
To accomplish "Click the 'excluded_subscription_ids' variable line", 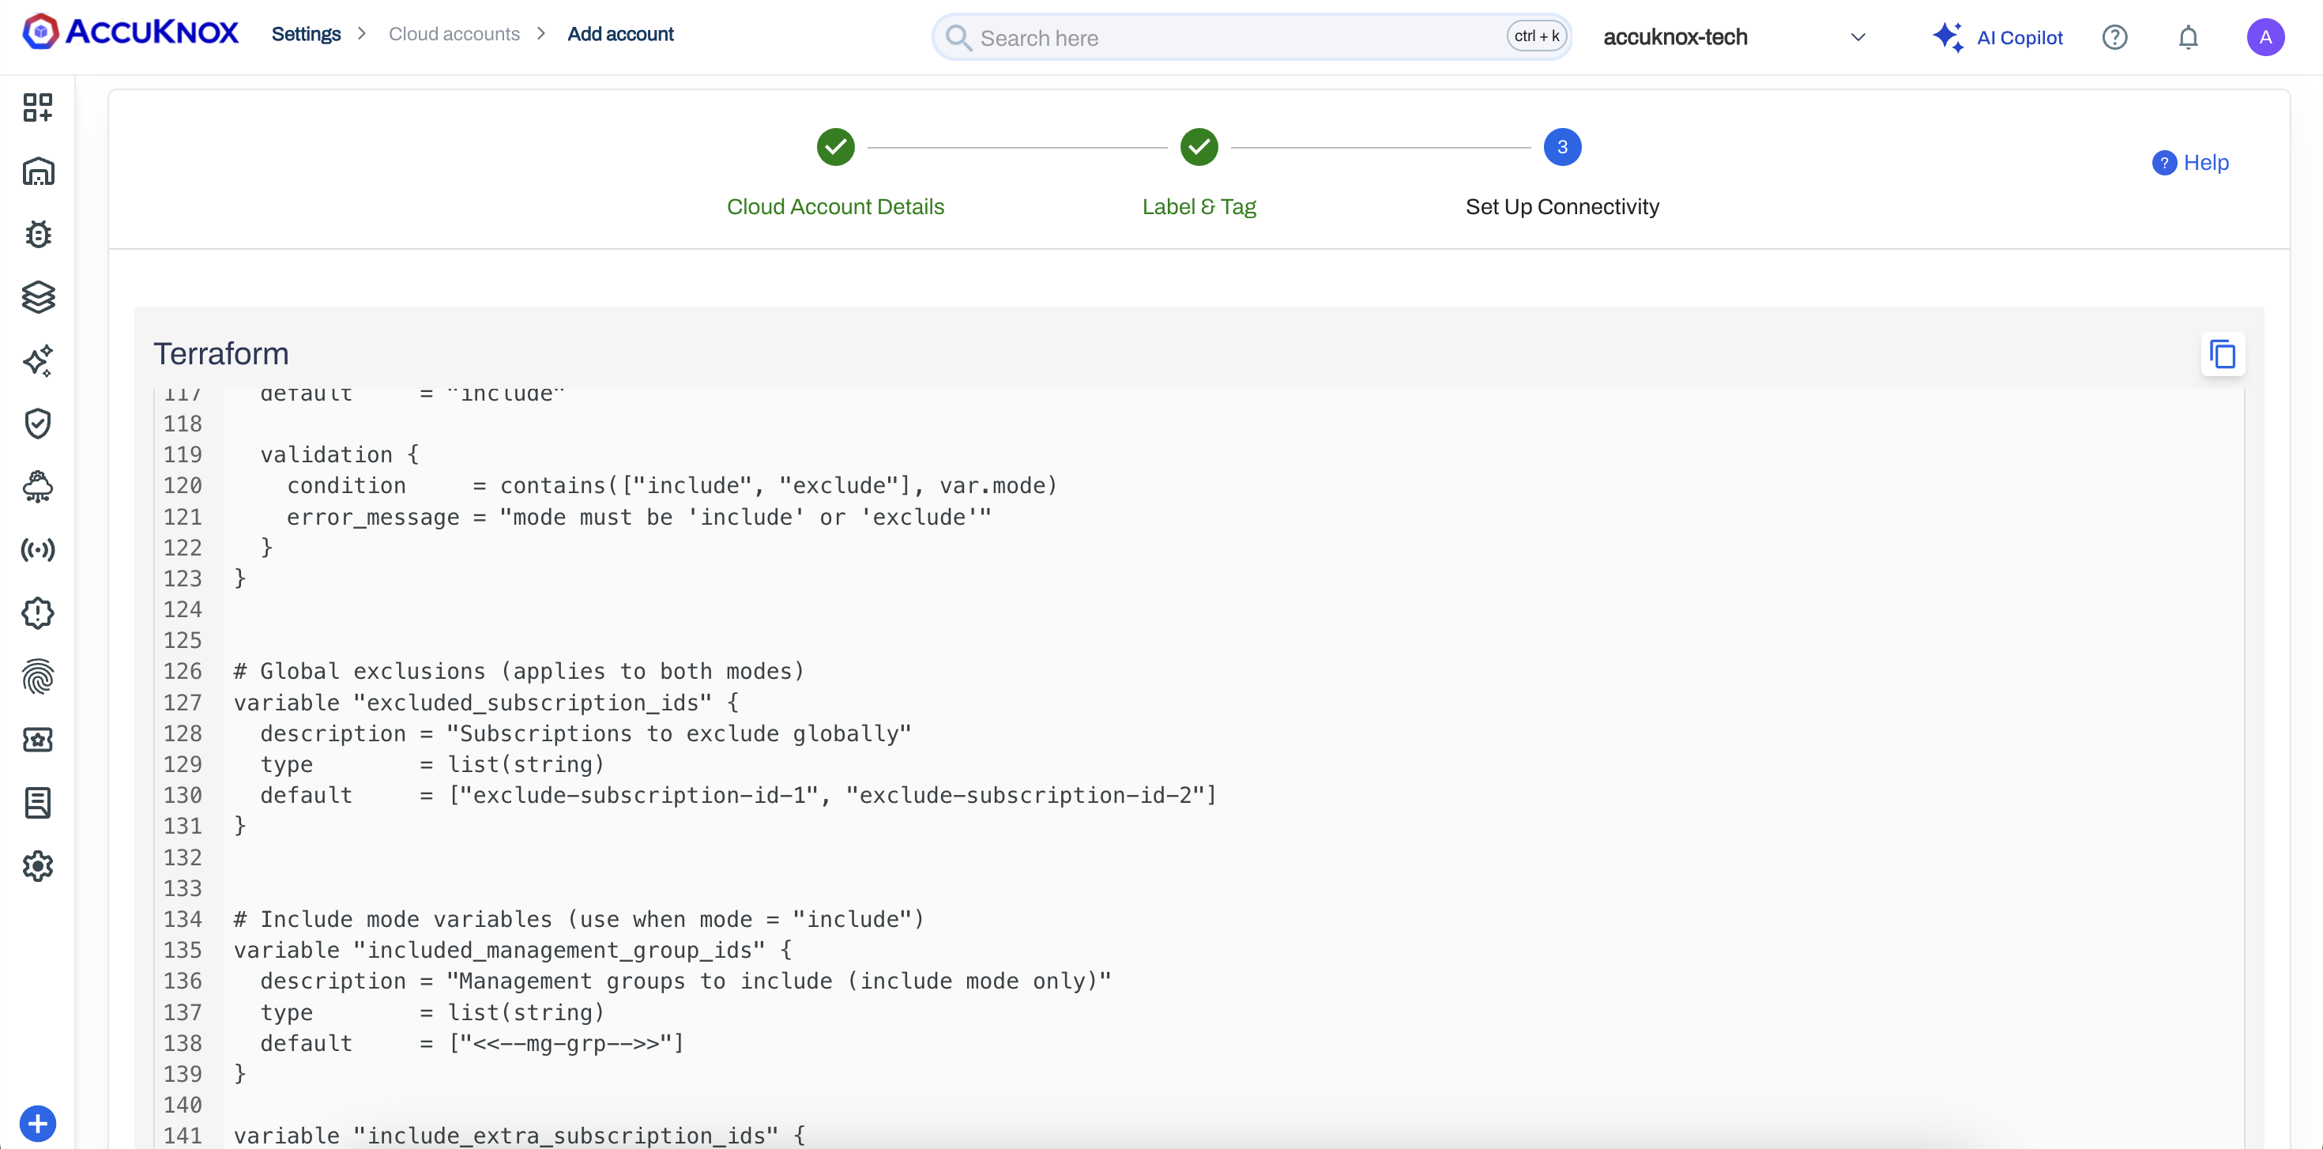I will click(486, 703).
